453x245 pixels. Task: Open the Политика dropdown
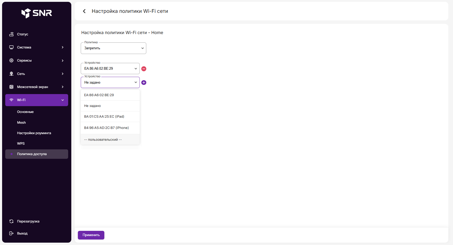point(113,48)
